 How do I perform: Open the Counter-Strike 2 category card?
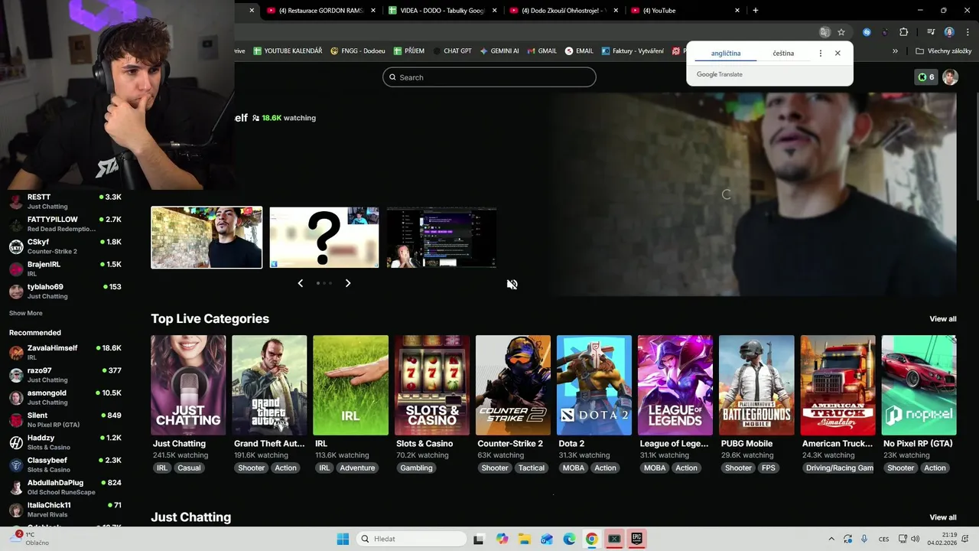(x=513, y=385)
